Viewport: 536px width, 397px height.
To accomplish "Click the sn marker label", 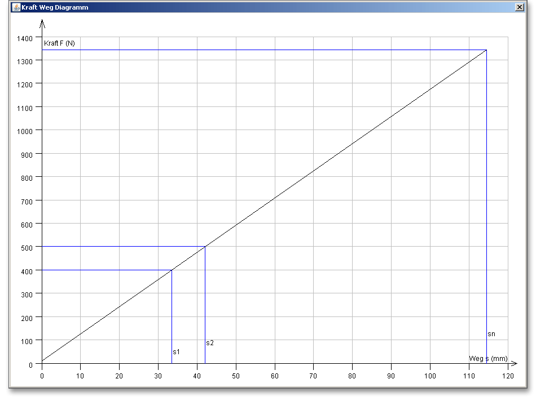I will (491, 334).
